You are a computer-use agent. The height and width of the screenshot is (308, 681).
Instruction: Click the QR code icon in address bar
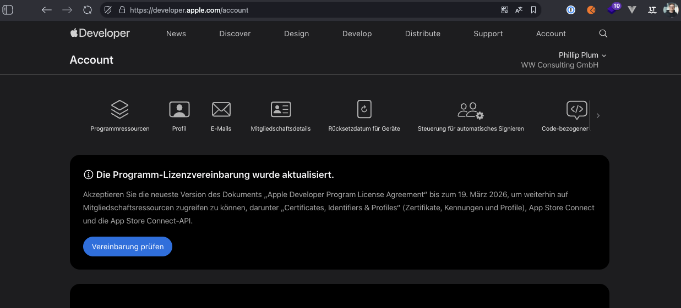(x=505, y=10)
